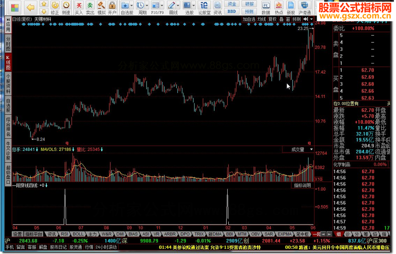Click the yellow down arrow icon
This screenshot has height=254, width=396.
pos(44,11)
